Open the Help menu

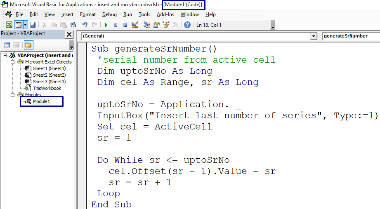coord(210,14)
